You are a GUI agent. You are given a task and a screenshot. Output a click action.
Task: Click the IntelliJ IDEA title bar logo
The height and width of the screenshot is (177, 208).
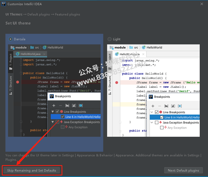point(4,4)
